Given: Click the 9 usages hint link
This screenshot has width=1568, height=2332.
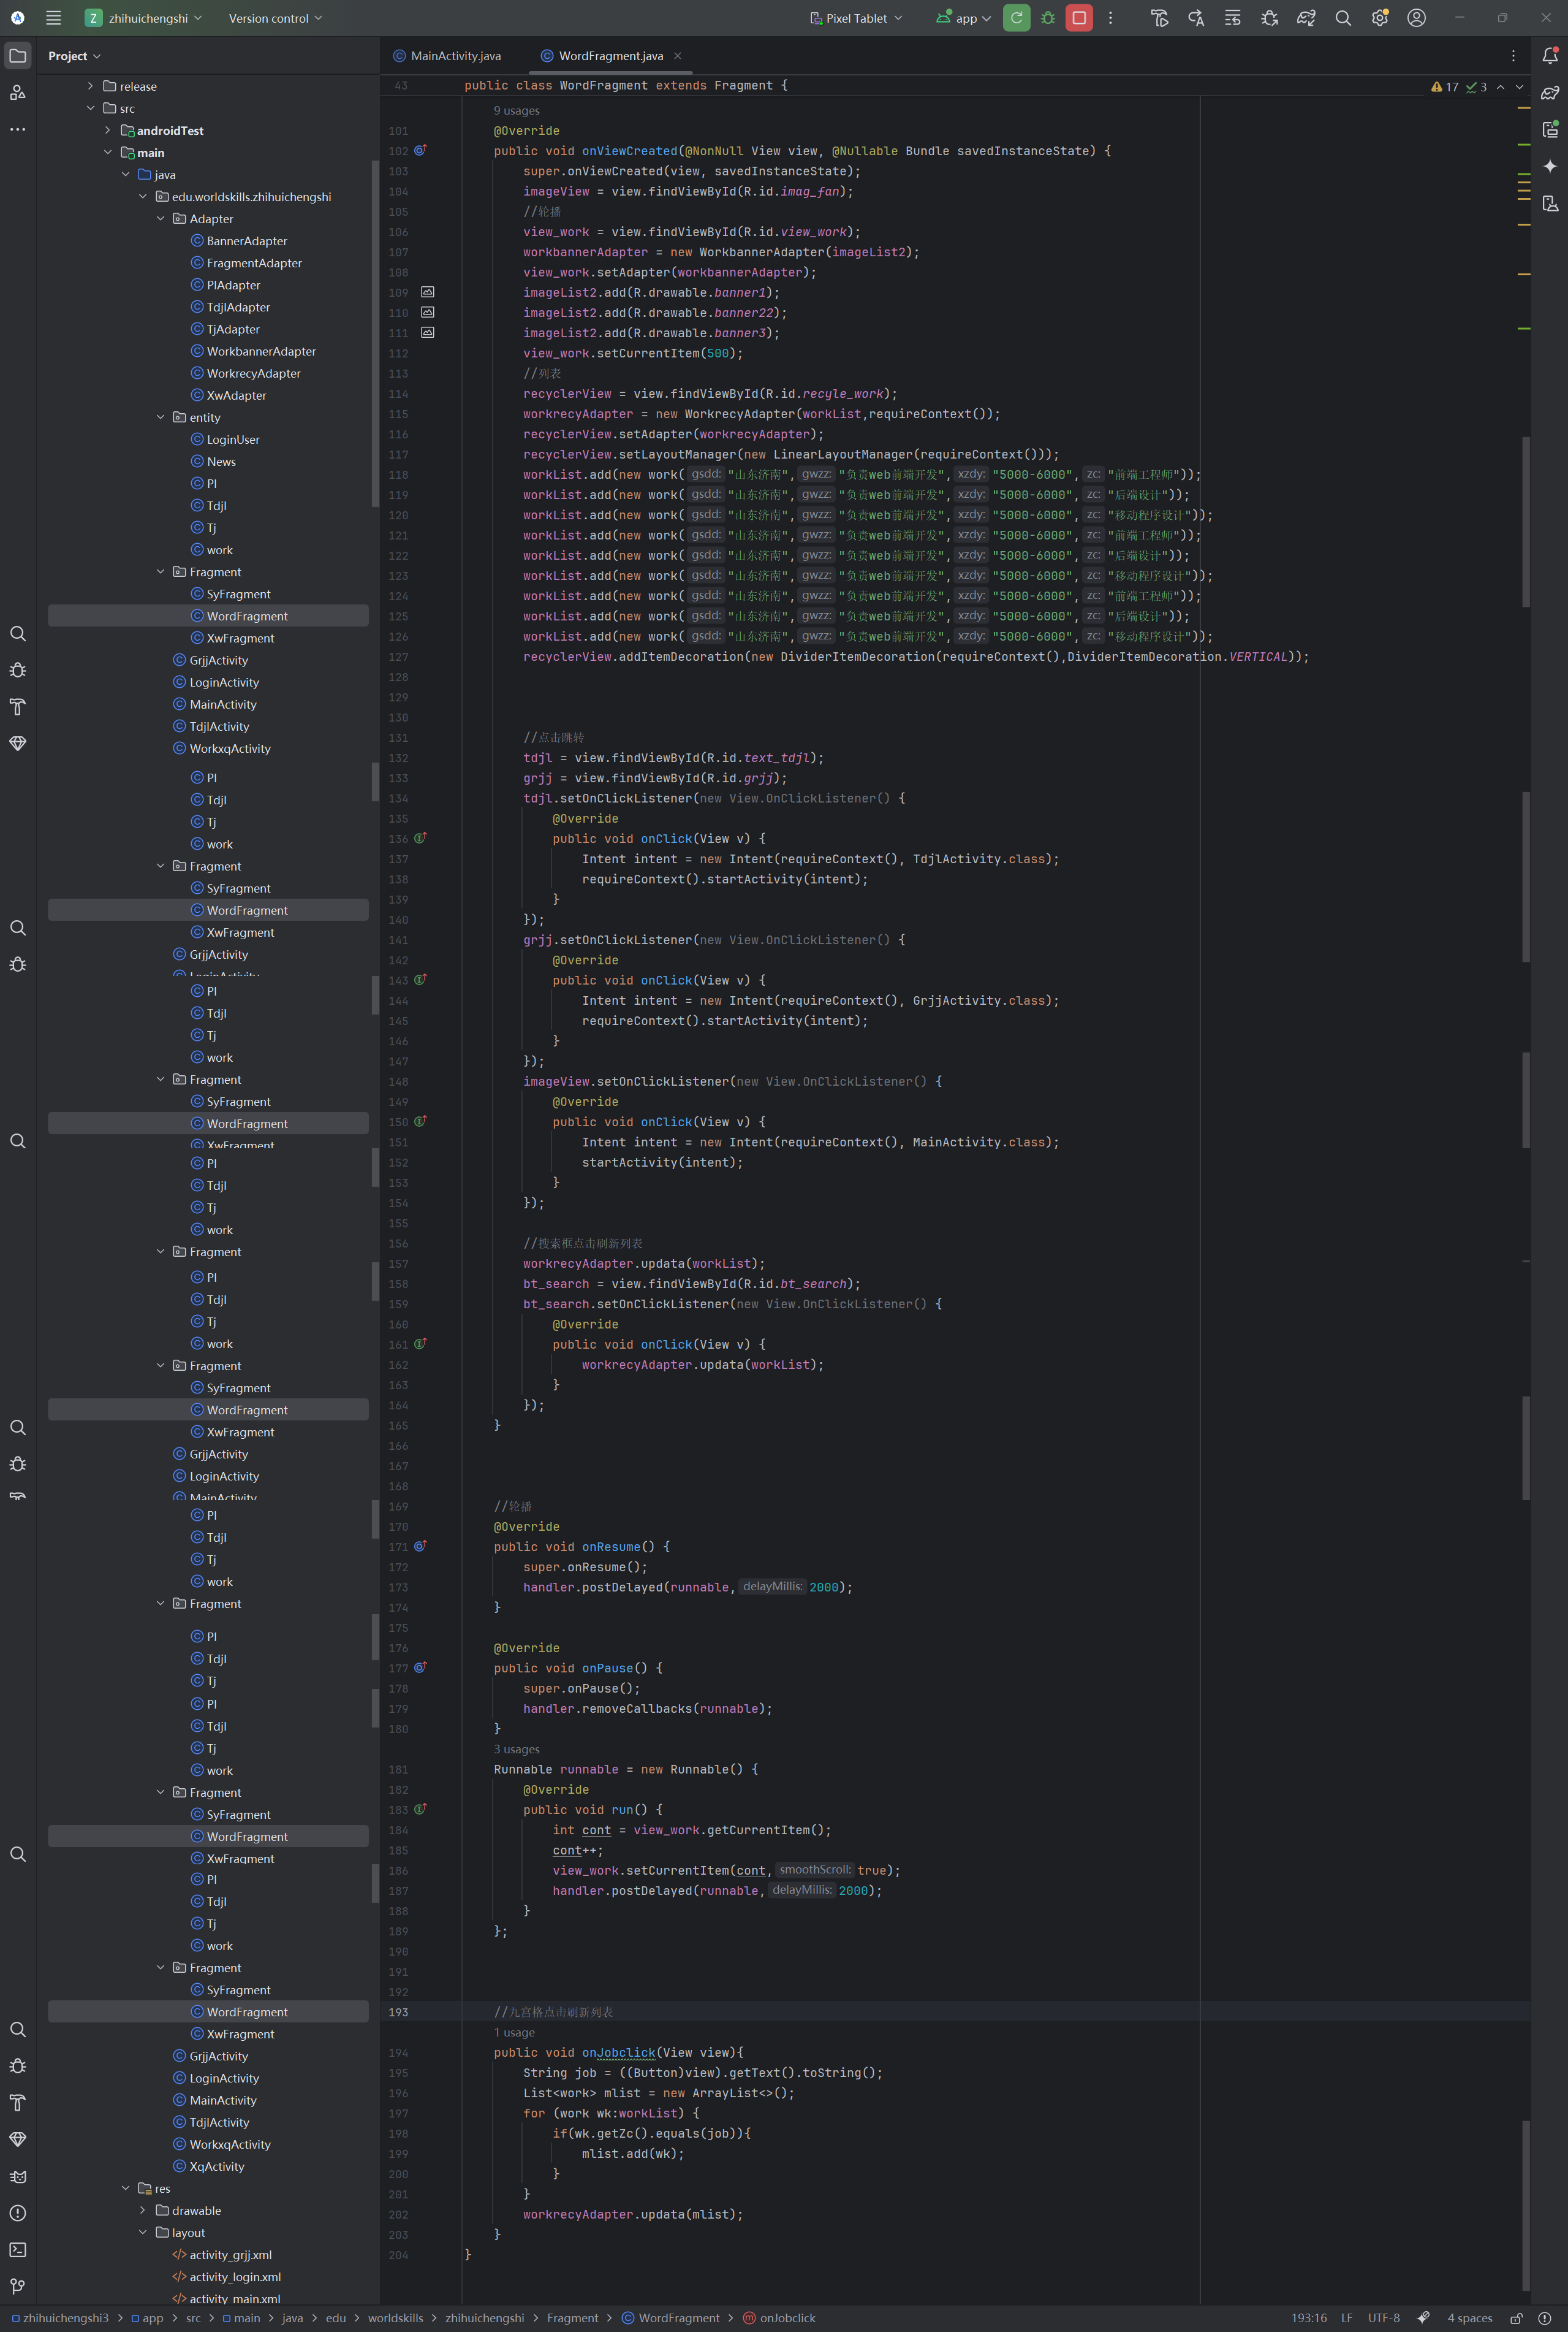Looking at the screenshot, I should pos(516,110).
